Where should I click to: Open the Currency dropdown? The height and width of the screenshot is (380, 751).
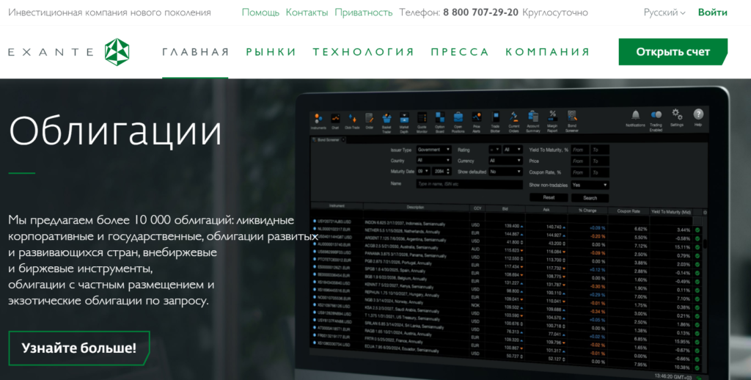click(505, 161)
